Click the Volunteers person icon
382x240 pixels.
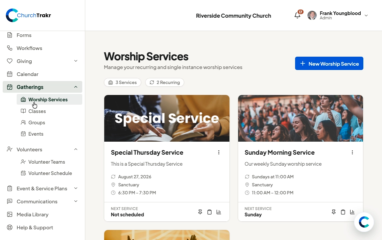(x=10, y=149)
